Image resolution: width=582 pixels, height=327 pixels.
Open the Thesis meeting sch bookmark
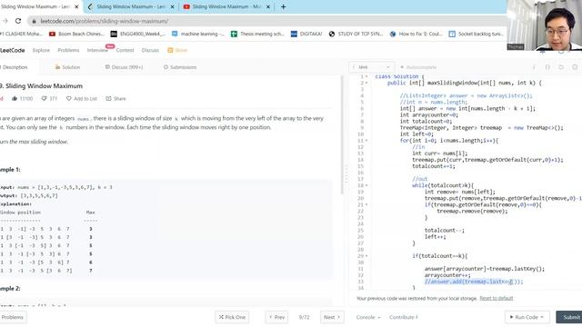257,34
